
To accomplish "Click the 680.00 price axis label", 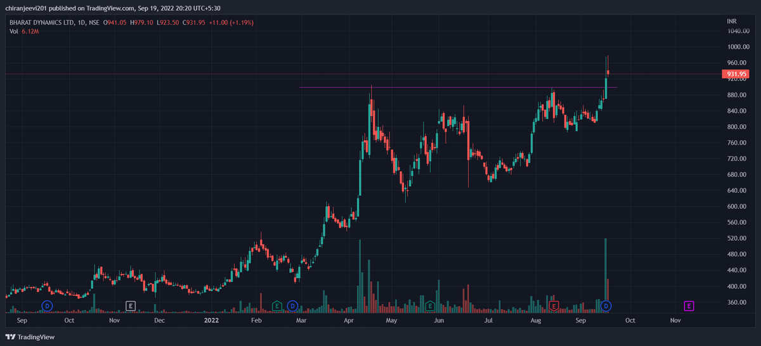I will (x=736, y=175).
